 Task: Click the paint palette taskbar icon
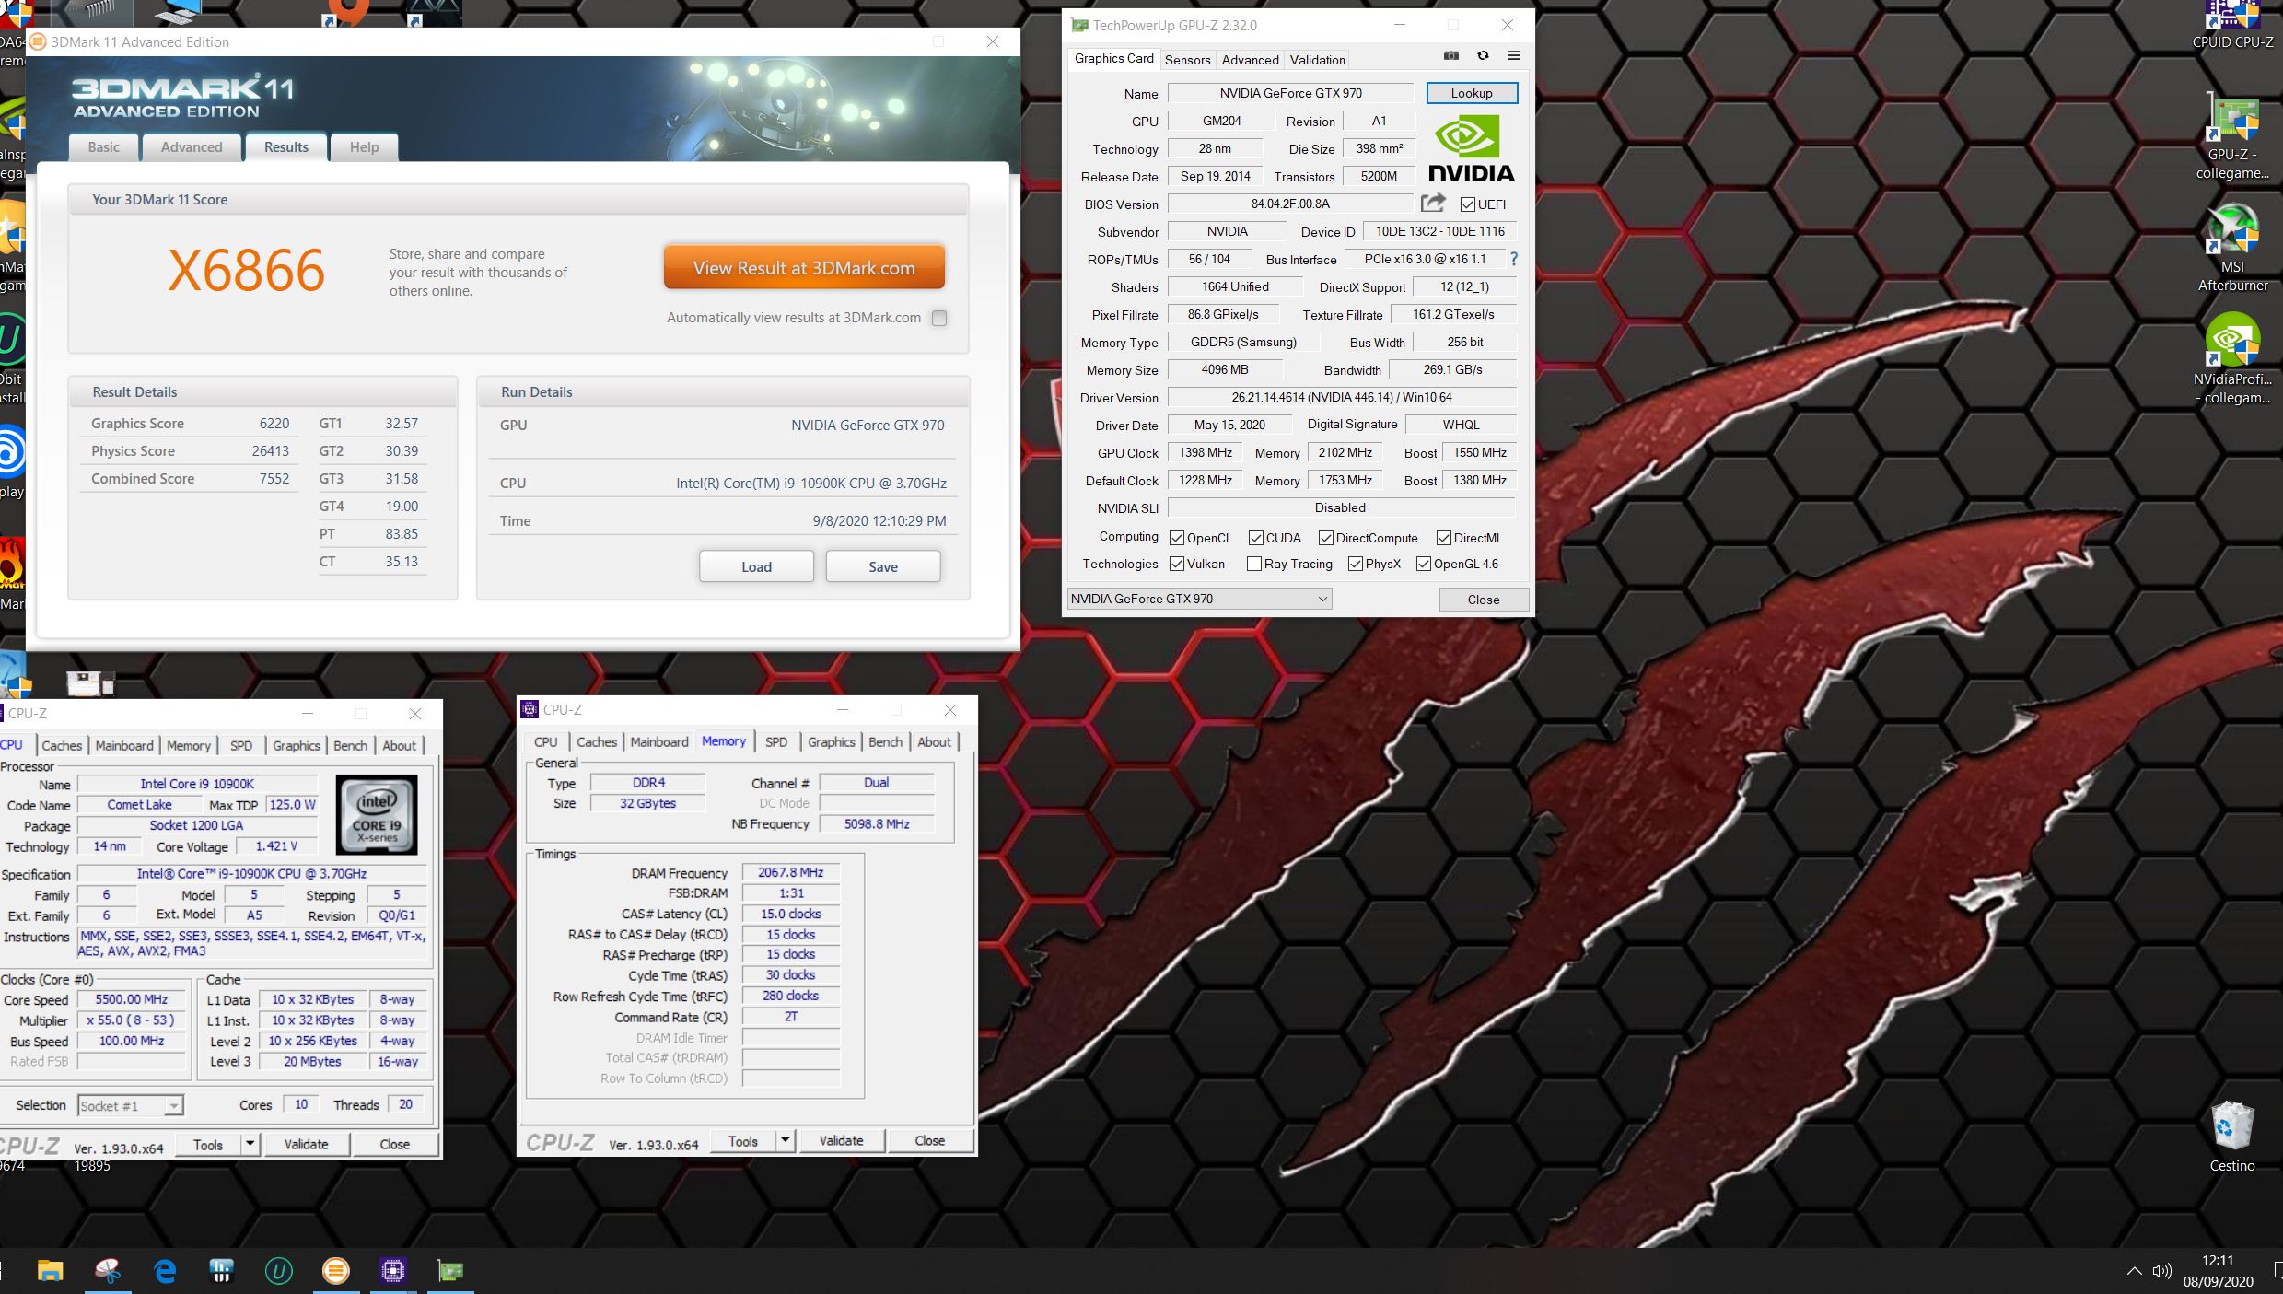tap(108, 1271)
